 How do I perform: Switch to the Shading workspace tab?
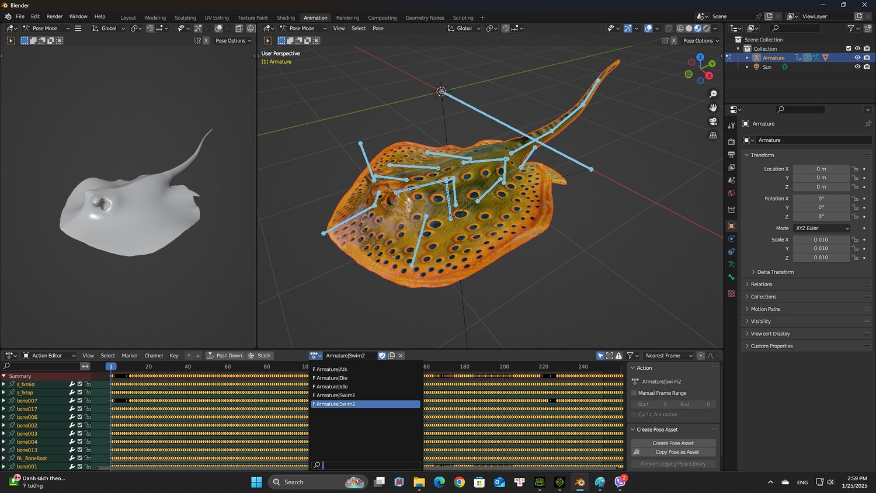click(286, 18)
